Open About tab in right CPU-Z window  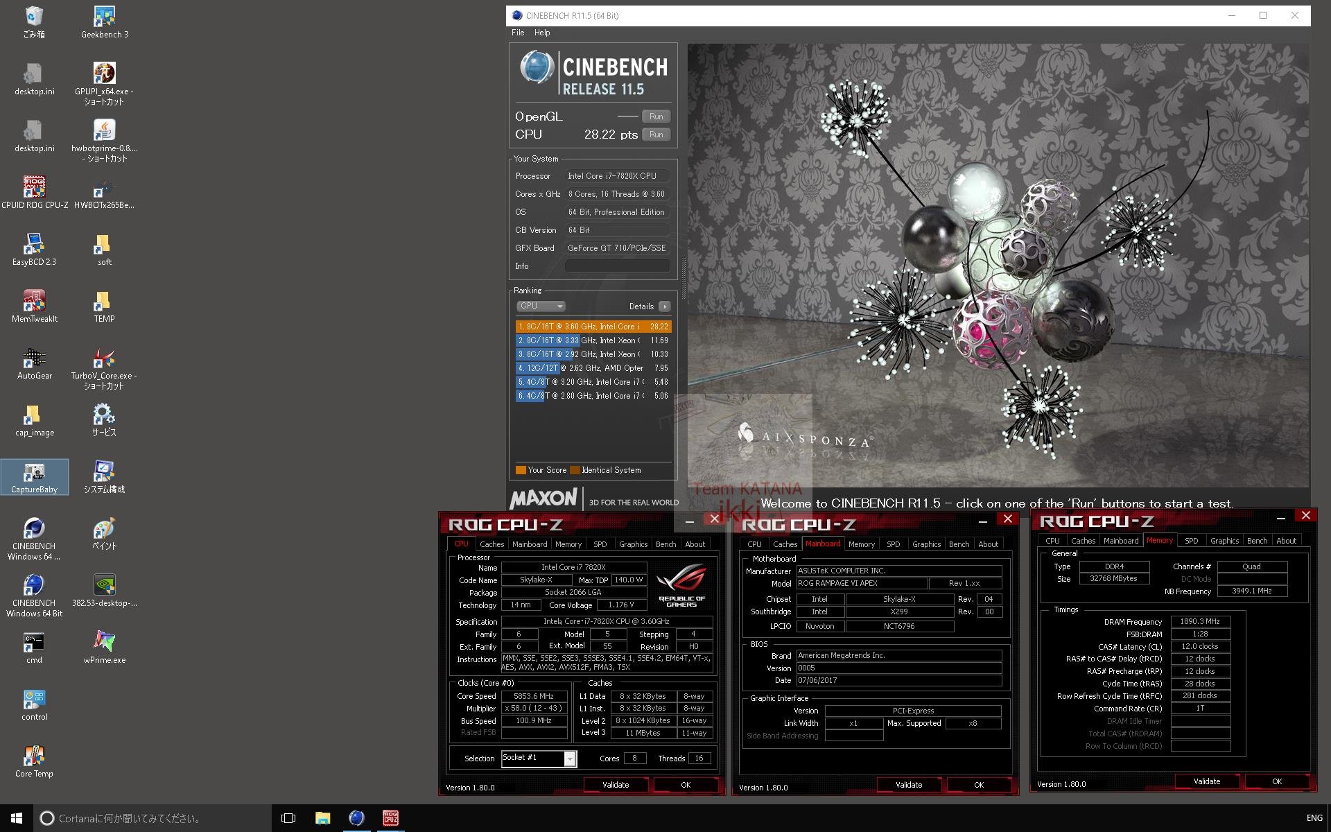[1286, 541]
